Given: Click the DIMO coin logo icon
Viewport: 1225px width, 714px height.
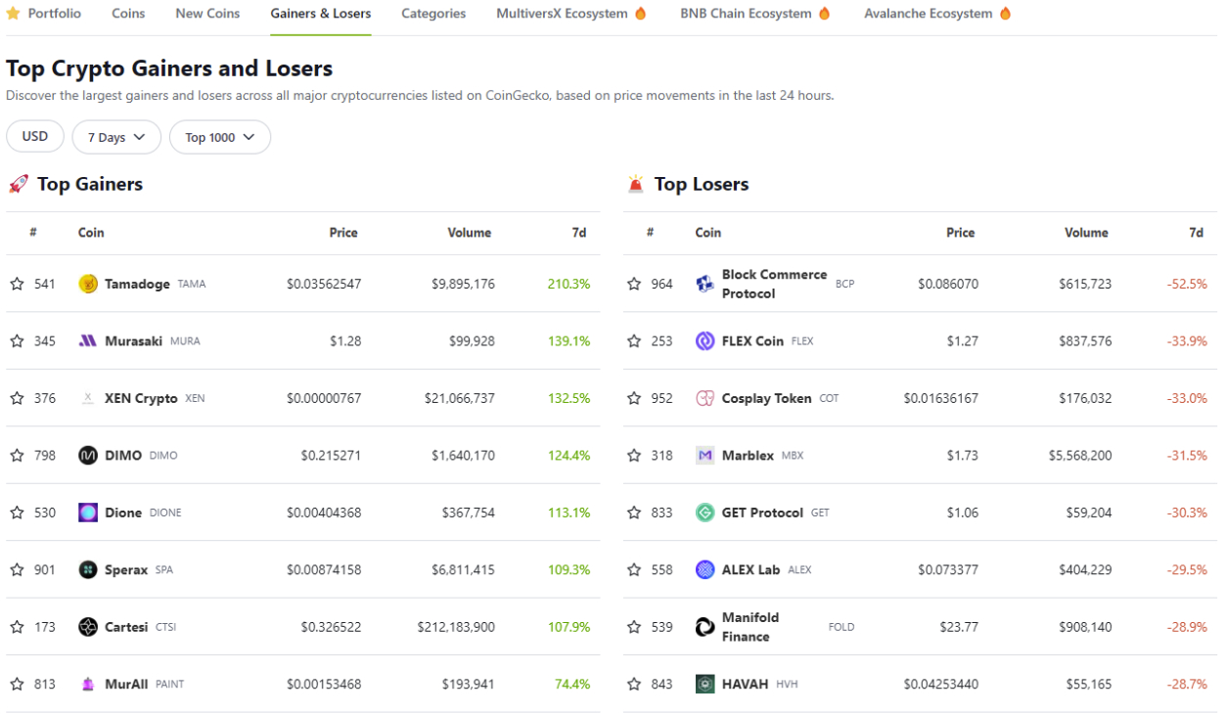Looking at the screenshot, I should point(88,455).
